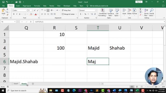Select middle vertical alignment
Screen dimensions: 166x93
(45, 10)
